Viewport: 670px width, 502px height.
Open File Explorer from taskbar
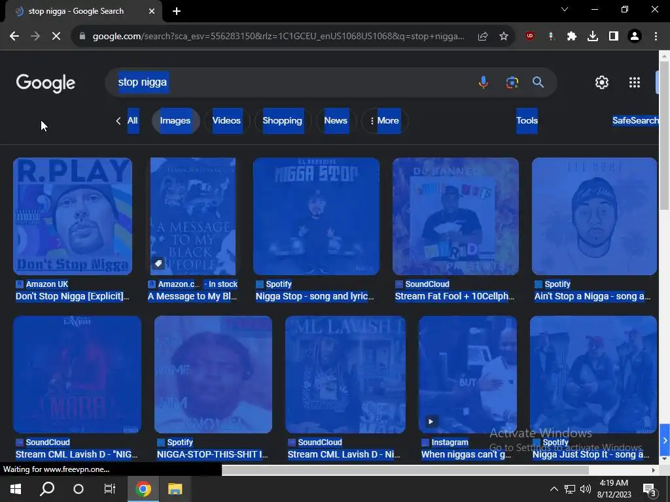175,489
